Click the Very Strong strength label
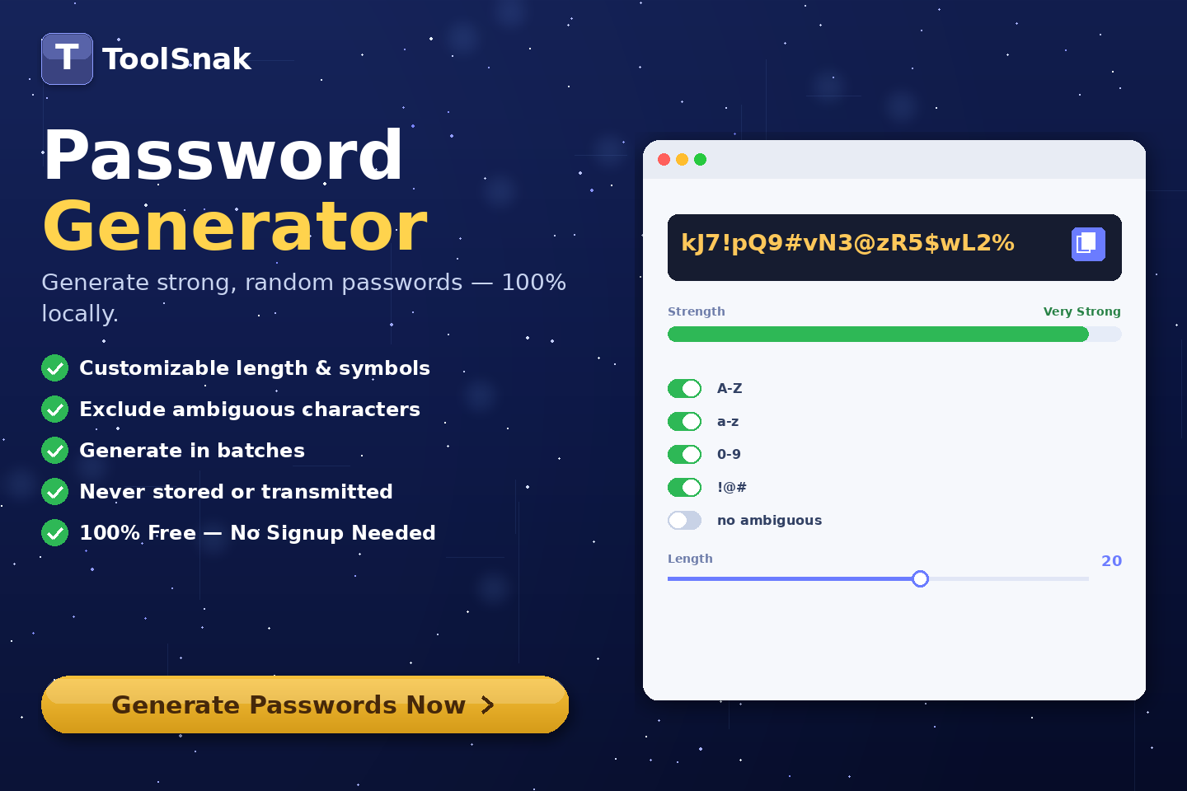The width and height of the screenshot is (1187, 791). point(1081,311)
